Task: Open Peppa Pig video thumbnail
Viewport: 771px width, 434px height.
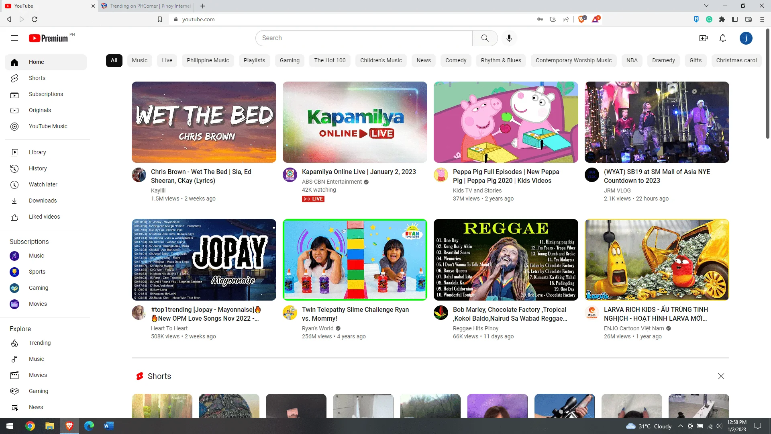Action: pos(506,122)
